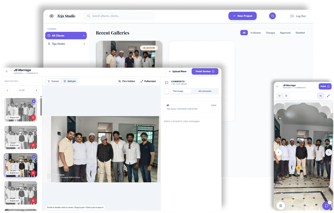This screenshot has height=213, width=334.
Task: Click the fullscreen expand icon in the mobile window
Action: pos(328,96)
